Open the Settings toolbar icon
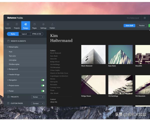 43,24
